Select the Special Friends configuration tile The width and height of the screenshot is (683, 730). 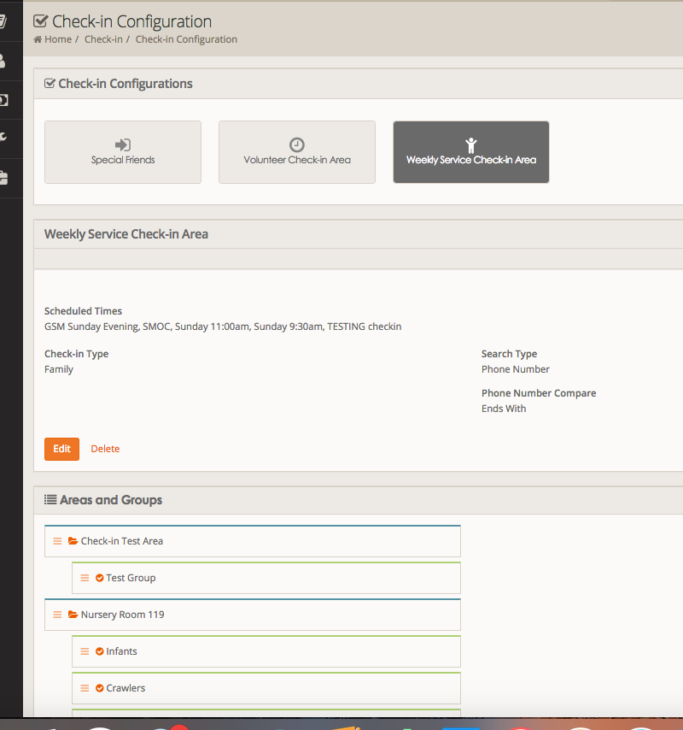click(x=123, y=152)
